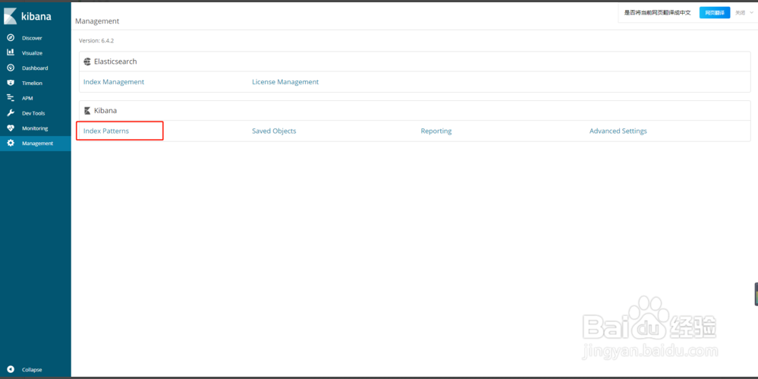Click the Version: 6.4.2 text

click(96, 41)
